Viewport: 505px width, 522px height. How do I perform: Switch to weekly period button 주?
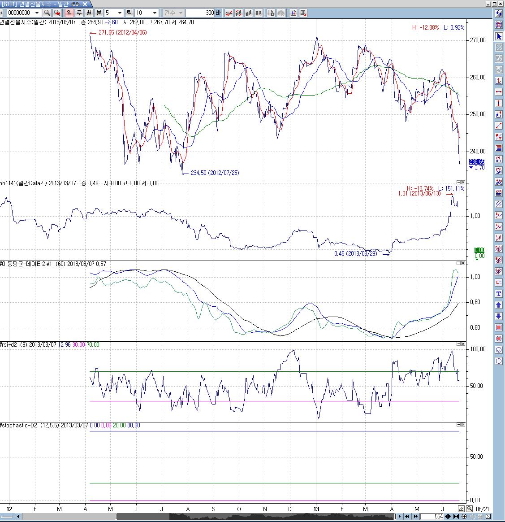pos(79,13)
